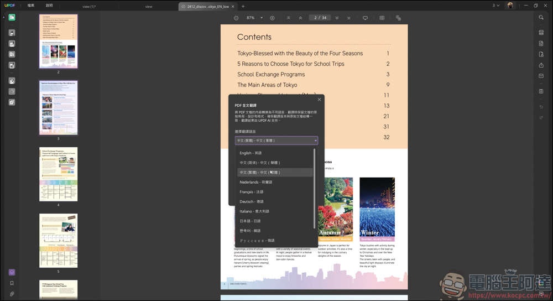
Task: Choose highlighted '中文 (繁體)' option in list
Action: (x=275, y=173)
